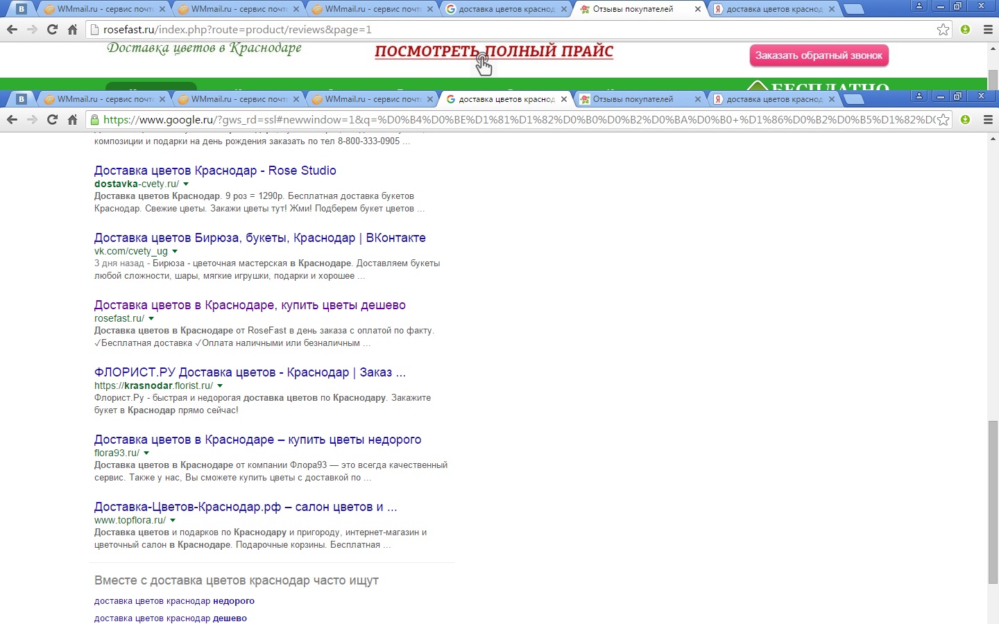Expand options arrow next to vk.com/cvety_ug
This screenshot has height=624, width=999.
(175, 252)
